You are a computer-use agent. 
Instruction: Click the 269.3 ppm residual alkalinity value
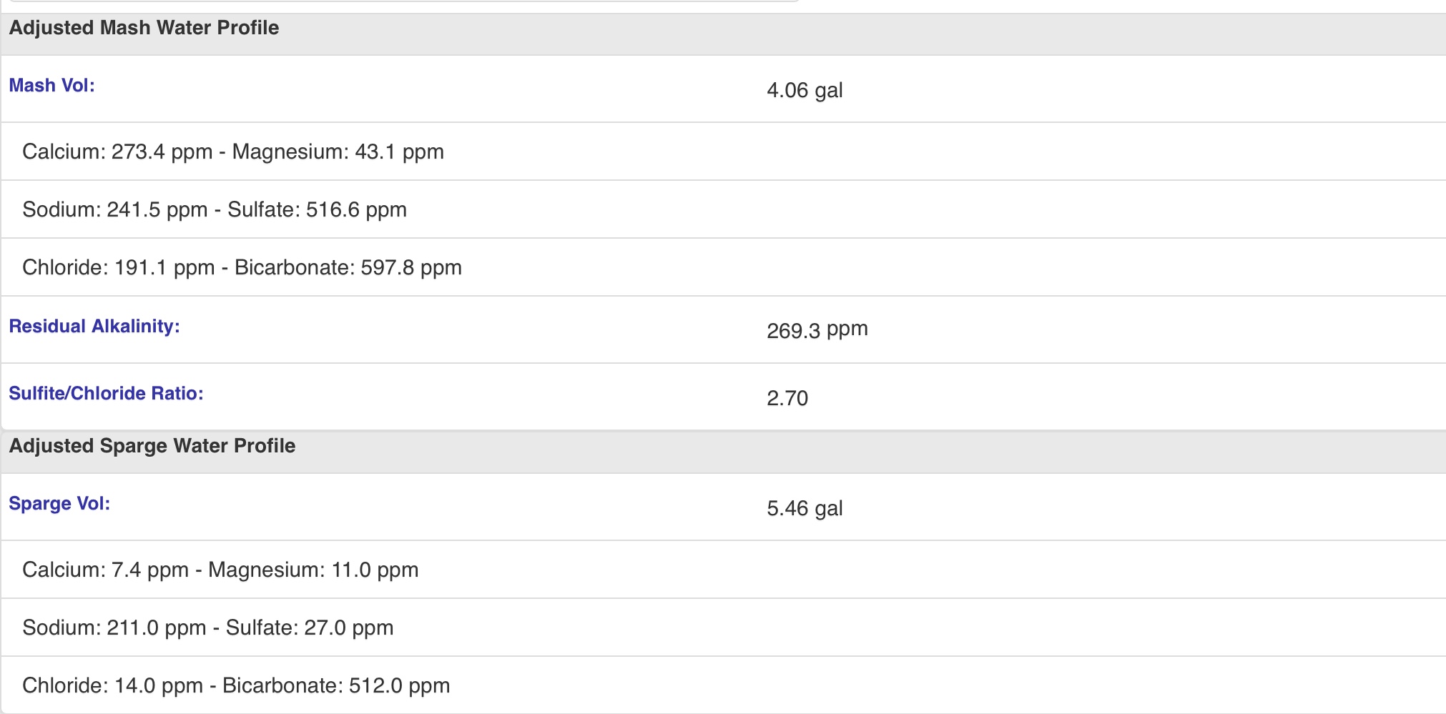(x=817, y=330)
